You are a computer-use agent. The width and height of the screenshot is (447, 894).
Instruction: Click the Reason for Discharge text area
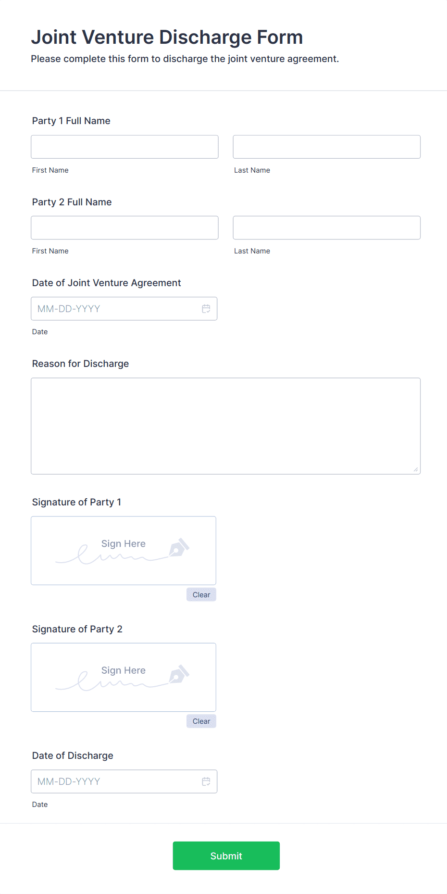click(x=225, y=426)
